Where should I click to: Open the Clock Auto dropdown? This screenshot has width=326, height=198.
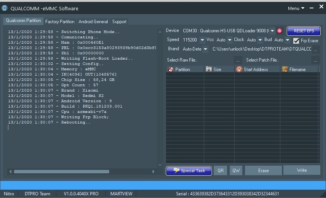pyautogui.click(x=260, y=40)
